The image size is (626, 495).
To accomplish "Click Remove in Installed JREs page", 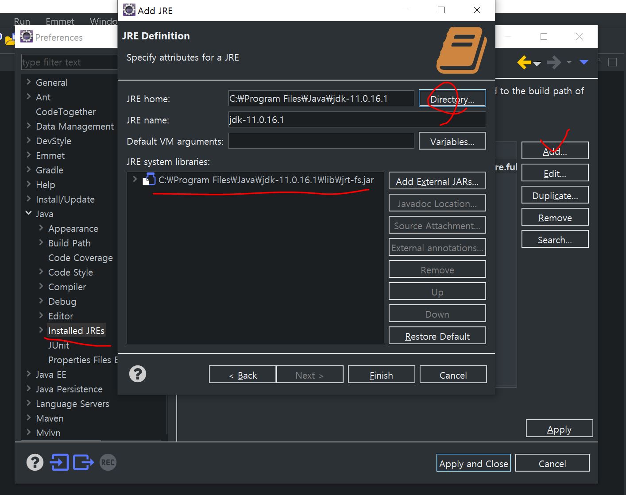I will tap(555, 217).
